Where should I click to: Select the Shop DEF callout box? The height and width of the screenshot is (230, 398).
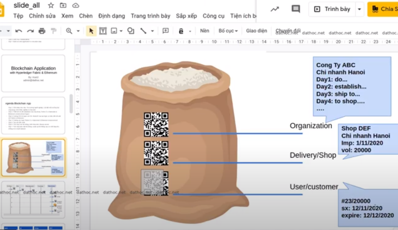[x=368, y=140]
